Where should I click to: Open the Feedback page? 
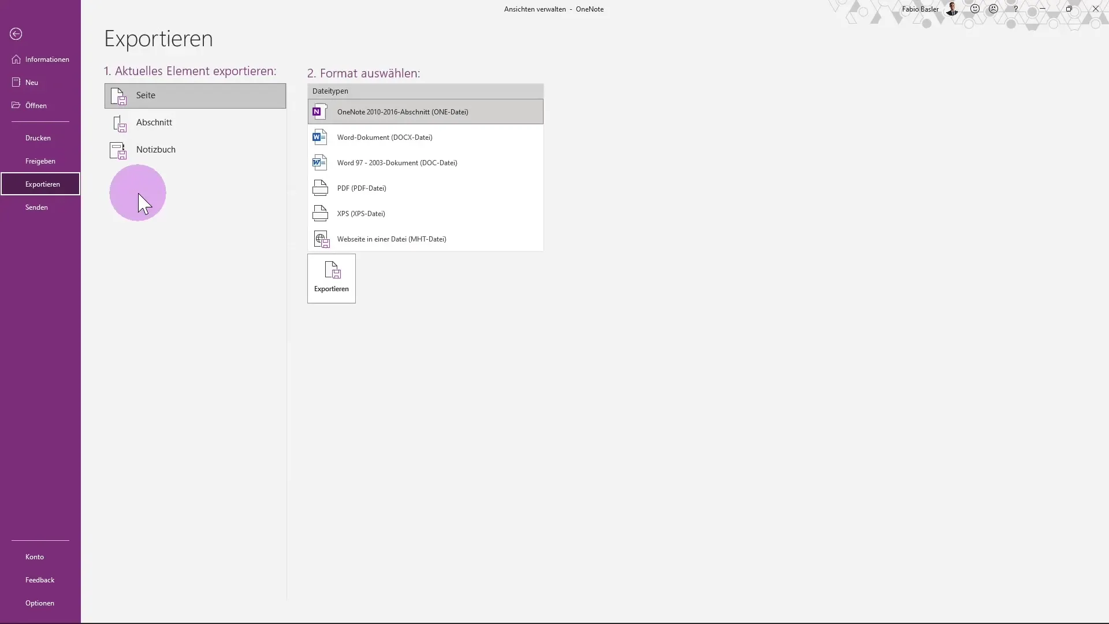click(40, 580)
